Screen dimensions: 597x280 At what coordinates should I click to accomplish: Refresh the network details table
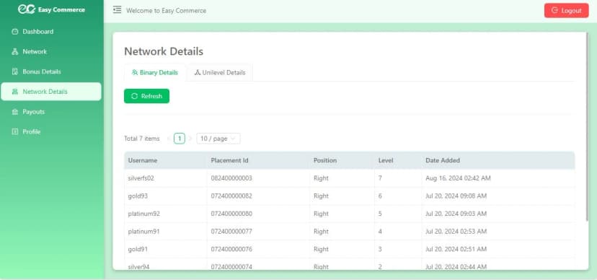click(x=146, y=96)
